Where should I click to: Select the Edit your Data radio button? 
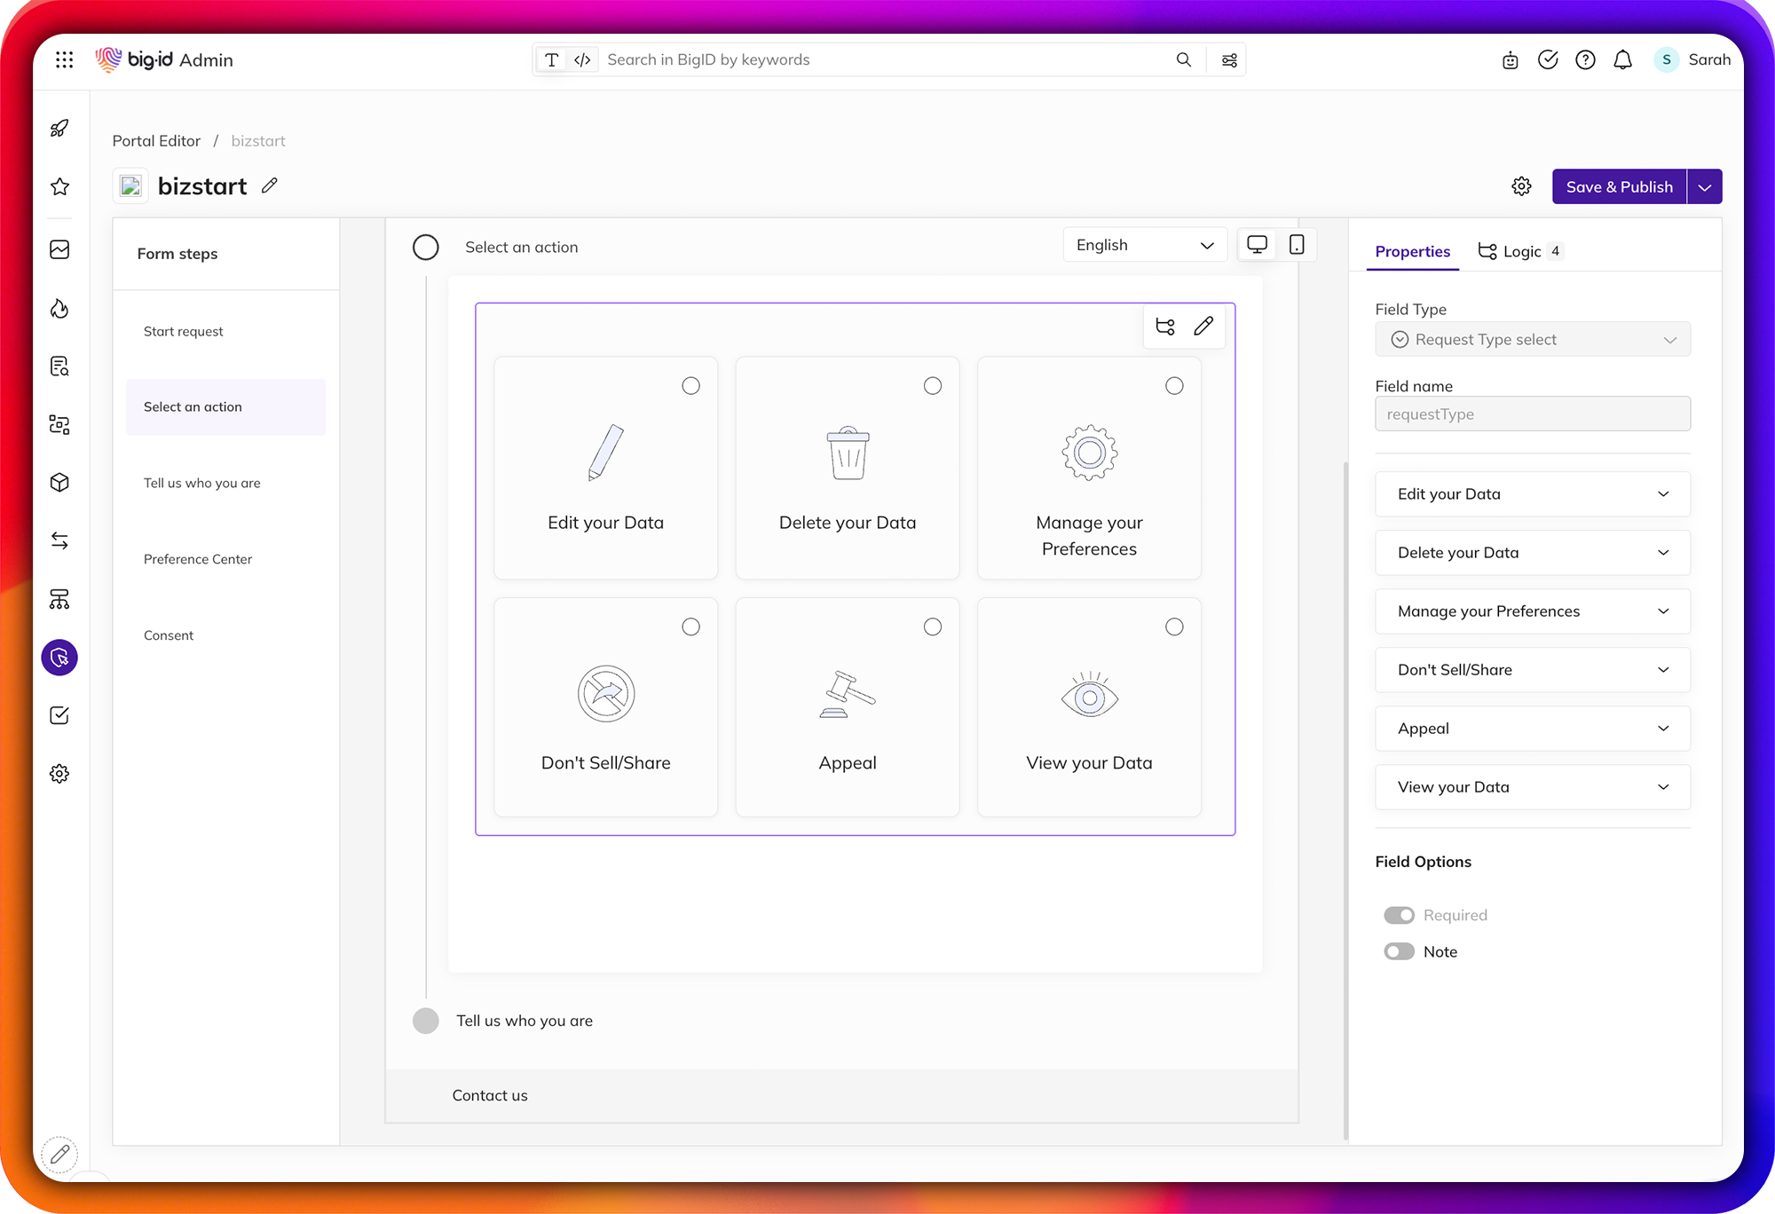(x=690, y=386)
